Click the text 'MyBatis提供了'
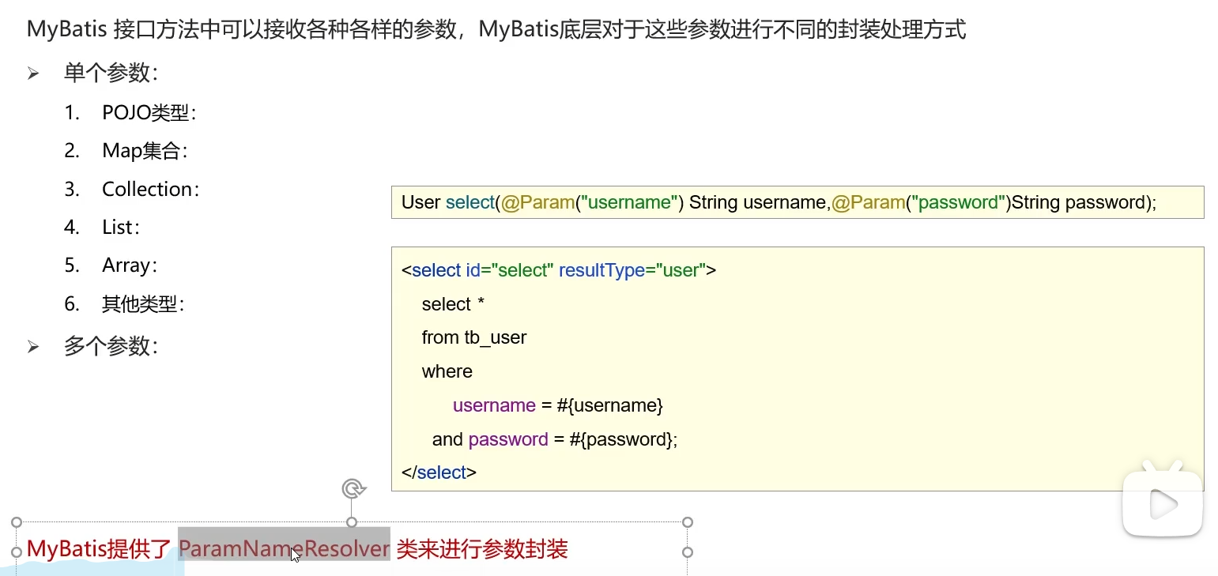1218x576 pixels. (99, 548)
